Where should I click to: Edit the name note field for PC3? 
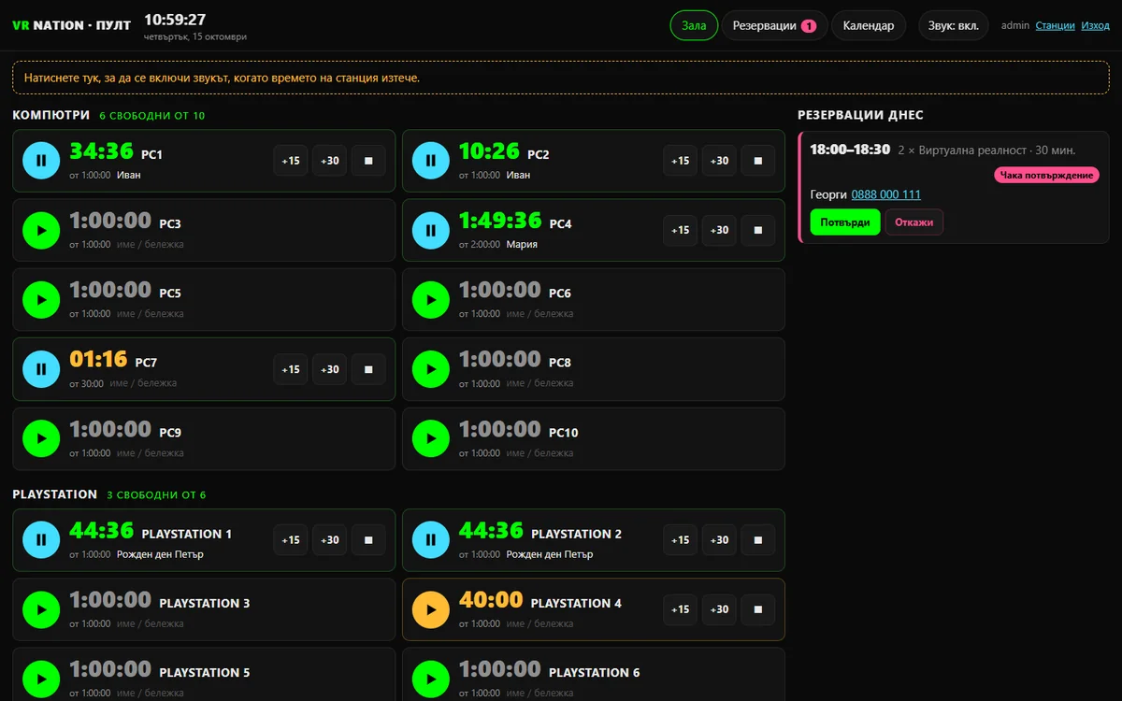[151, 245]
